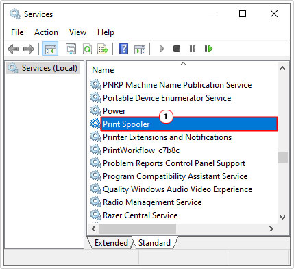Open the Action menu
The width and height of the screenshot is (294, 269).
46,32
